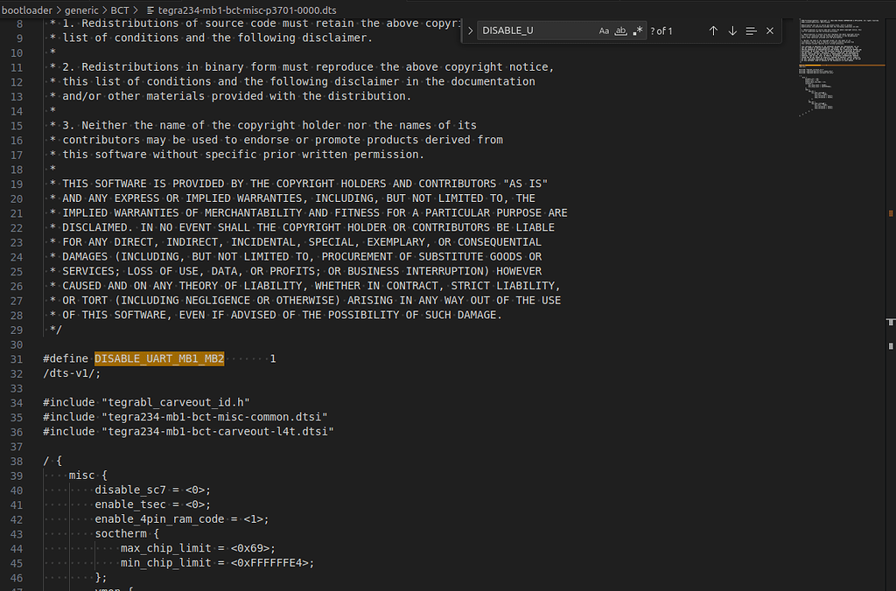Toggle Match Whole Word search option

[x=620, y=31]
